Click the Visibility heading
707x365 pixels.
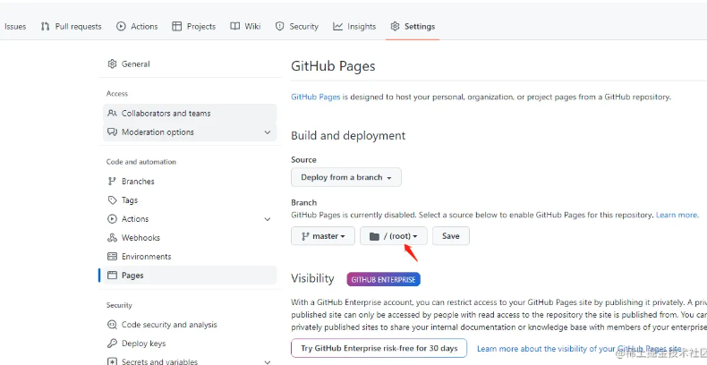(x=312, y=278)
